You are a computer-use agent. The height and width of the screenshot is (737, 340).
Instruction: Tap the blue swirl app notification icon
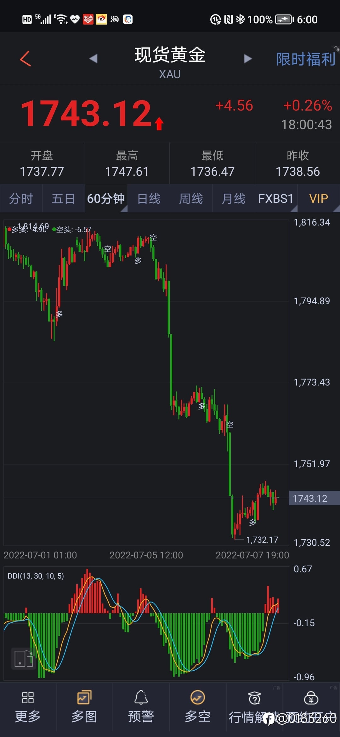click(128, 19)
